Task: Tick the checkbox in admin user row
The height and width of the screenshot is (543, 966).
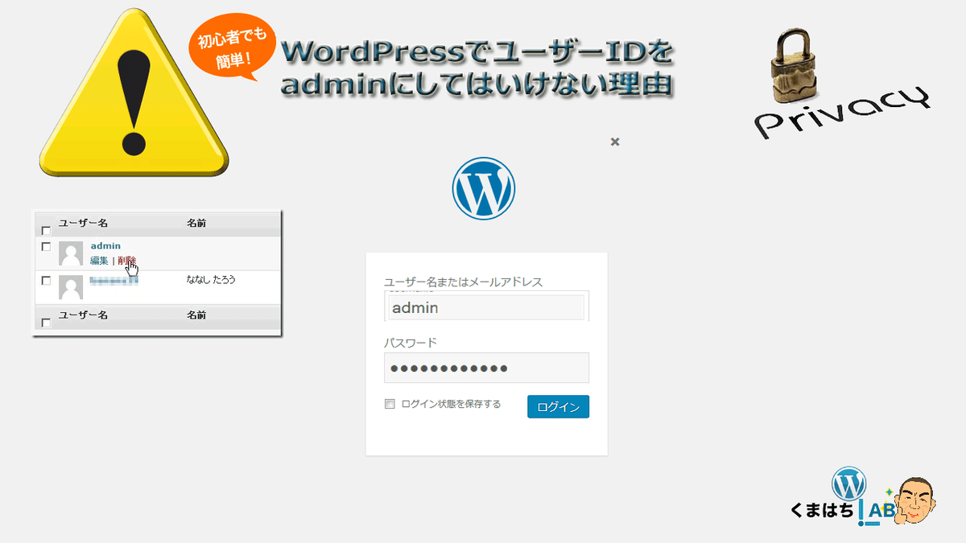Action: 46,246
